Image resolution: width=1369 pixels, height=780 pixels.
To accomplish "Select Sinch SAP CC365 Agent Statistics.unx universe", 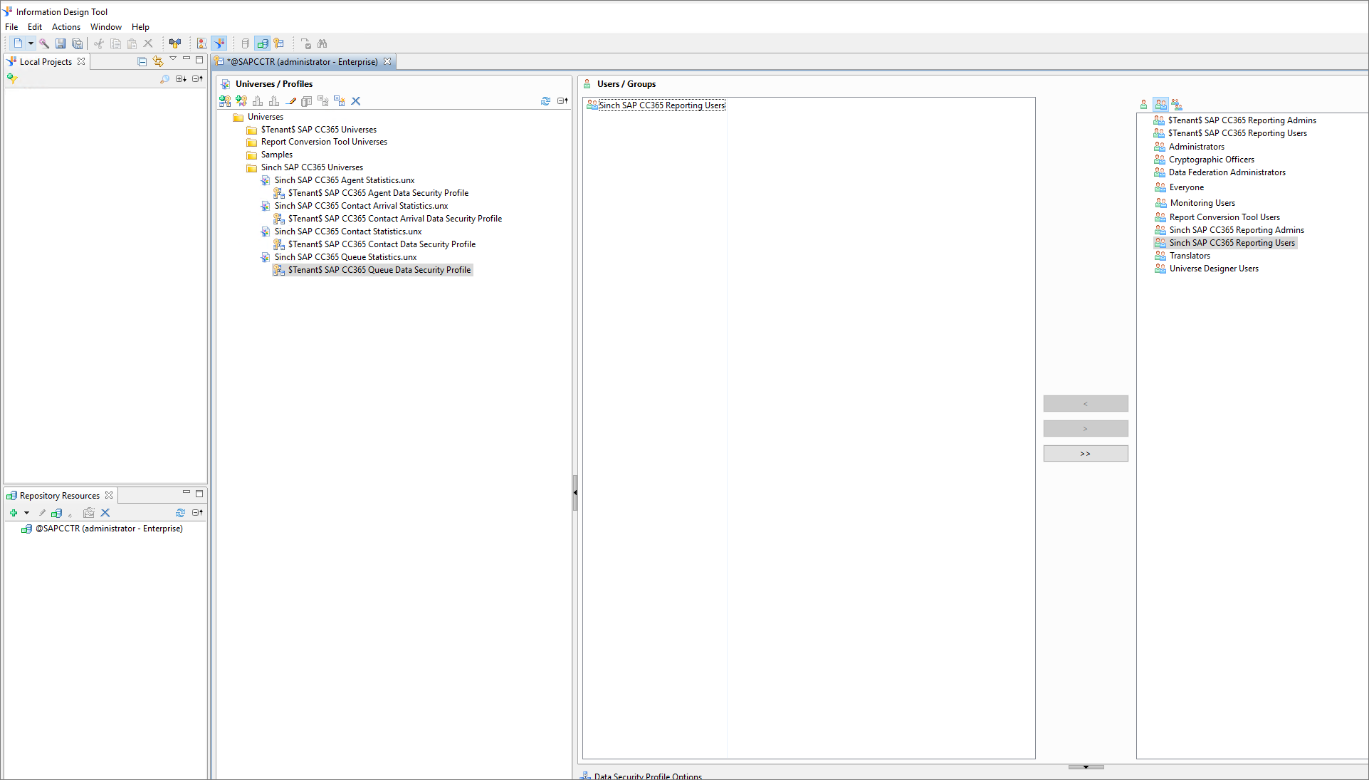I will pyautogui.click(x=344, y=180).
